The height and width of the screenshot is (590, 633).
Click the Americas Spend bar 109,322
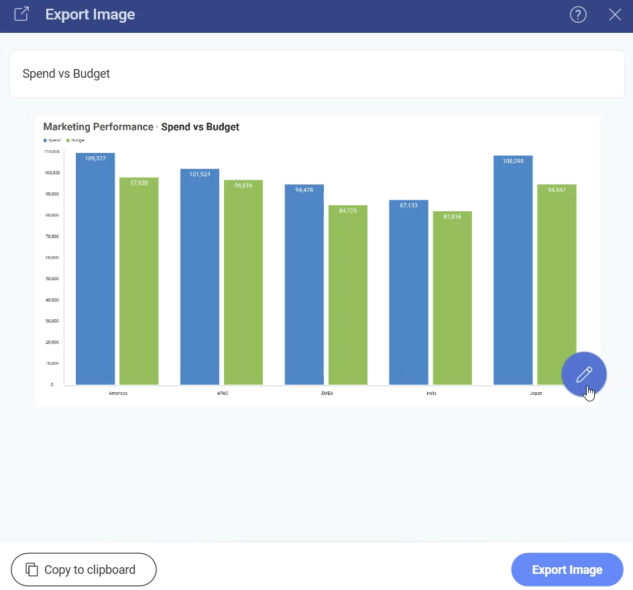(x=95, y=269)
